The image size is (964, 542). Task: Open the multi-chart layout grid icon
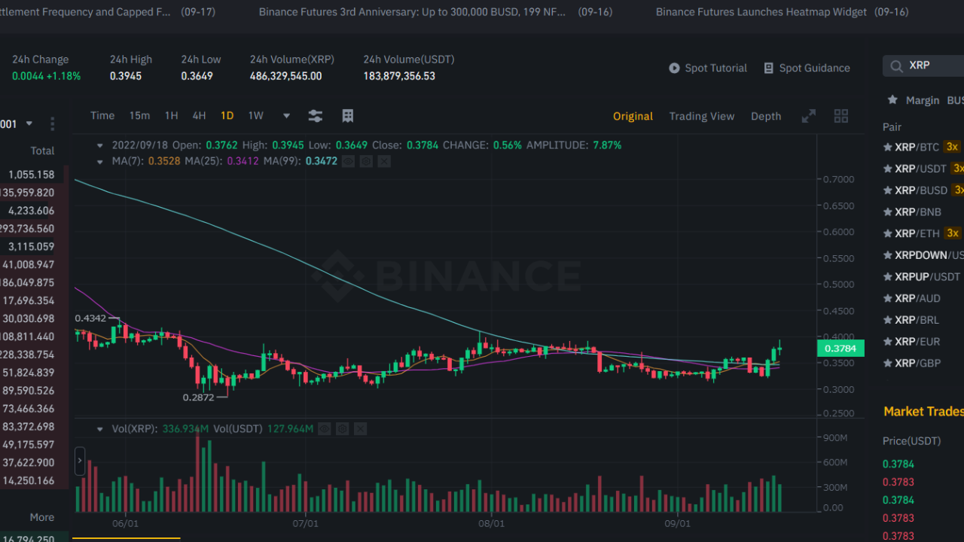[841, 116]
